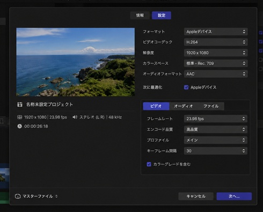Open the フレームレート 23.98 fps dropdown
263x212 pixels.
tap(216, 119)
